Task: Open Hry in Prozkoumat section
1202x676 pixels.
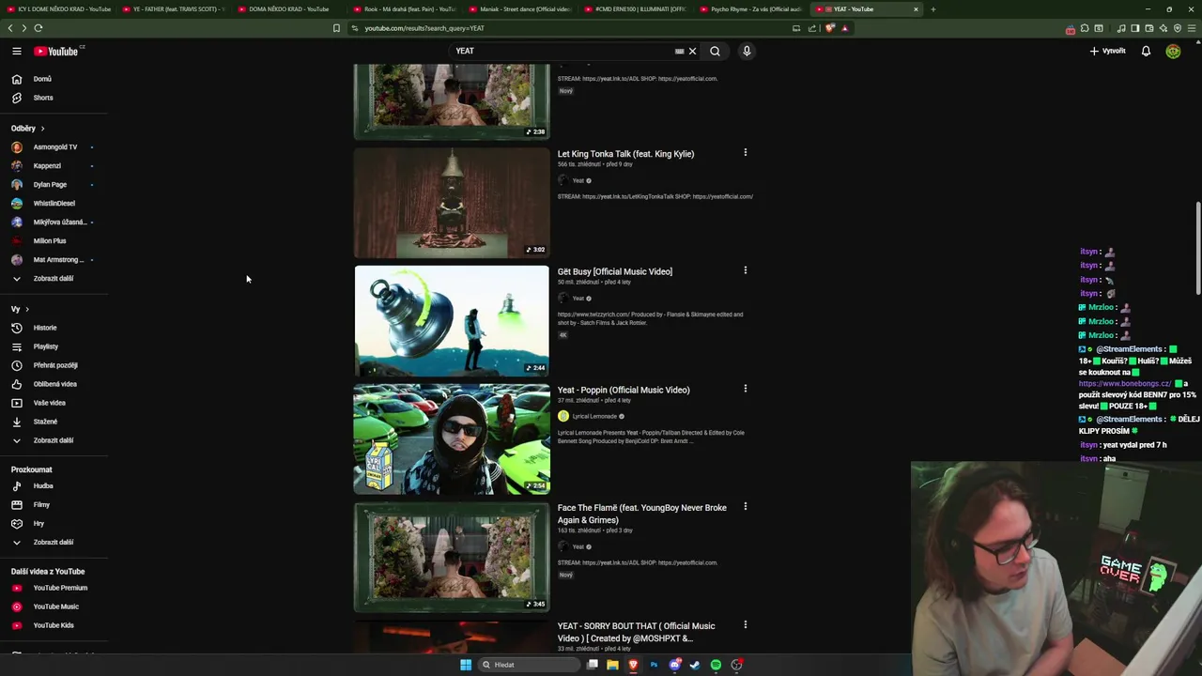Action: click(39, 524)
